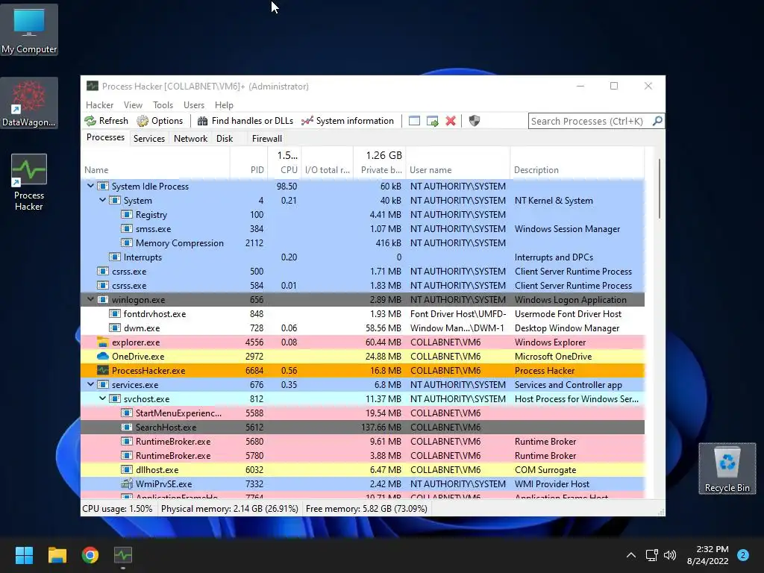Open the DataWagon desktop shortcut

29,103
